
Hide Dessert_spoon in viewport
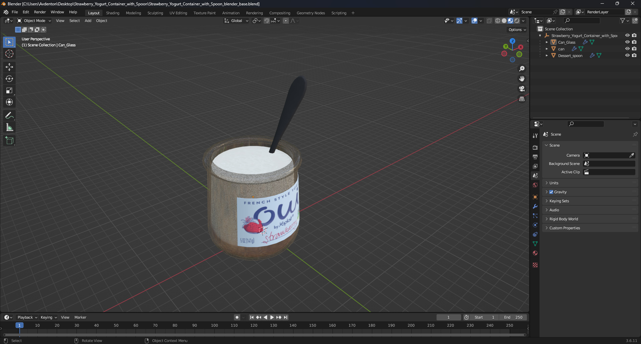[627, 56]
